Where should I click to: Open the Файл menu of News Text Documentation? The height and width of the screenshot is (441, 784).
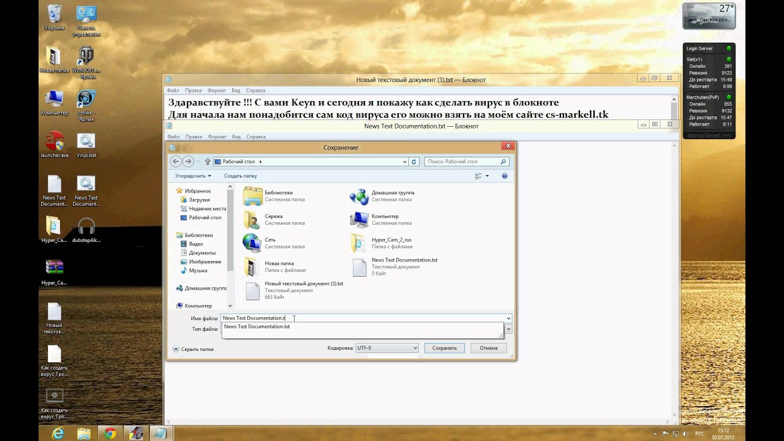click(173, 137)
